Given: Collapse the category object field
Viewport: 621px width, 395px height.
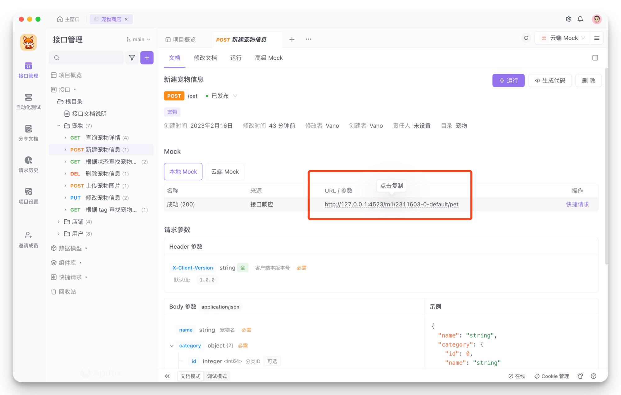Looking at the screenshot, I should 172,346.
